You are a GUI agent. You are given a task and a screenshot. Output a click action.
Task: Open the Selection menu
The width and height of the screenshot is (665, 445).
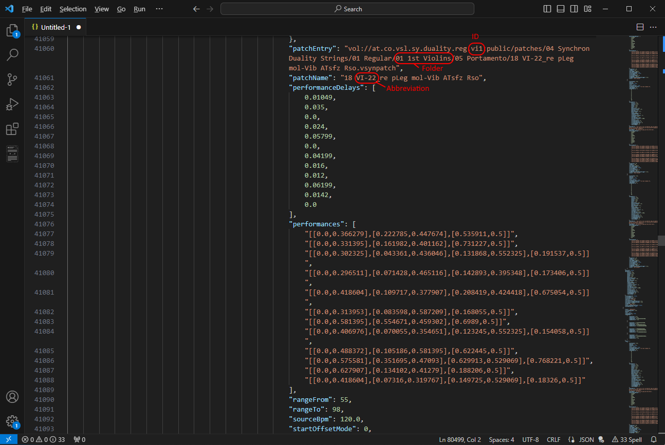pyautogui.click(x=73, y=9)
